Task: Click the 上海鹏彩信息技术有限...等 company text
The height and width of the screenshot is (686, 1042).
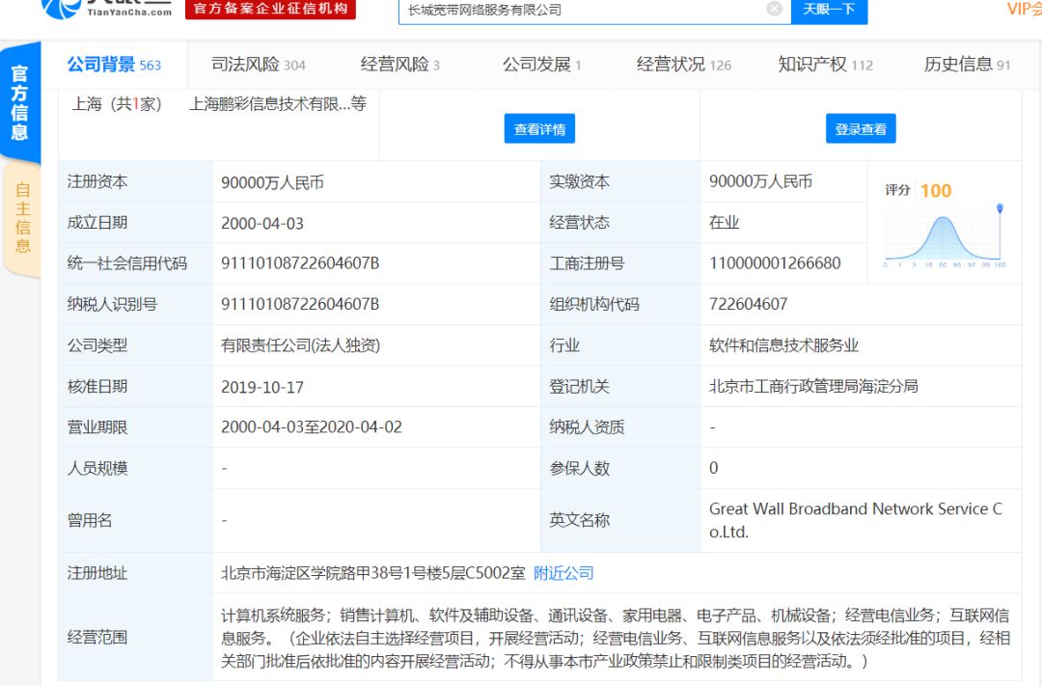Action: (278, 103)
